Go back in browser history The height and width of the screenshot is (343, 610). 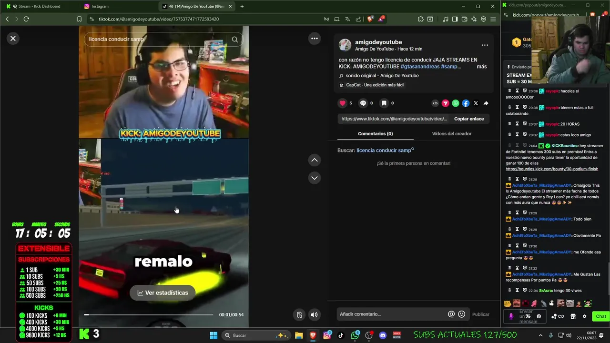(x=7, y=19)
